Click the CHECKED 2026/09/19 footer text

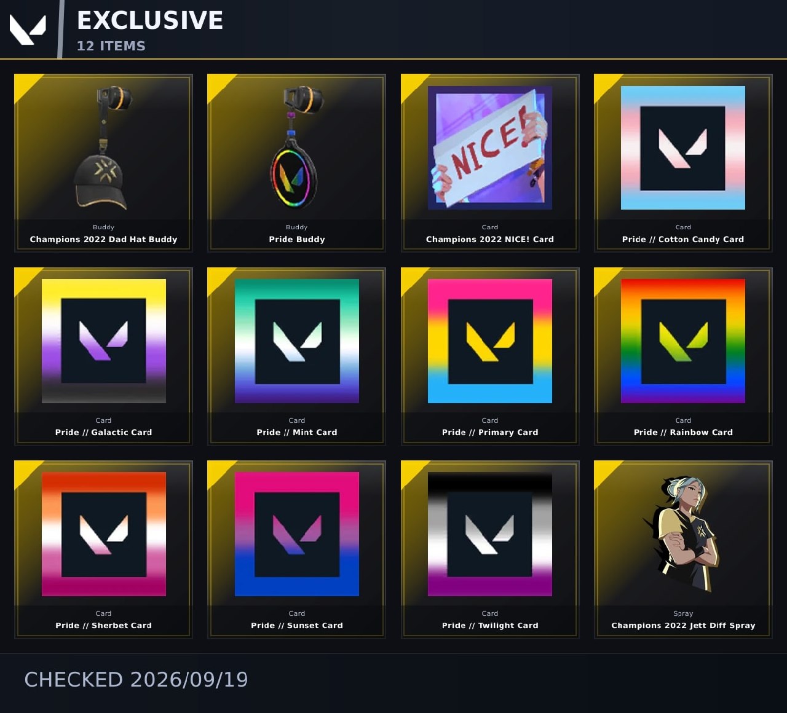(136, 679)
